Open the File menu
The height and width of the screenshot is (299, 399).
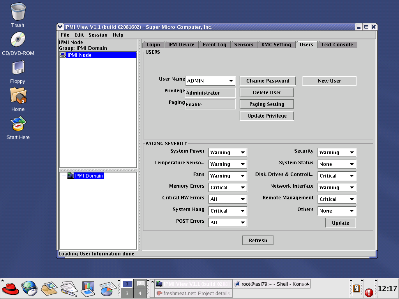click(x=65, y=35)
